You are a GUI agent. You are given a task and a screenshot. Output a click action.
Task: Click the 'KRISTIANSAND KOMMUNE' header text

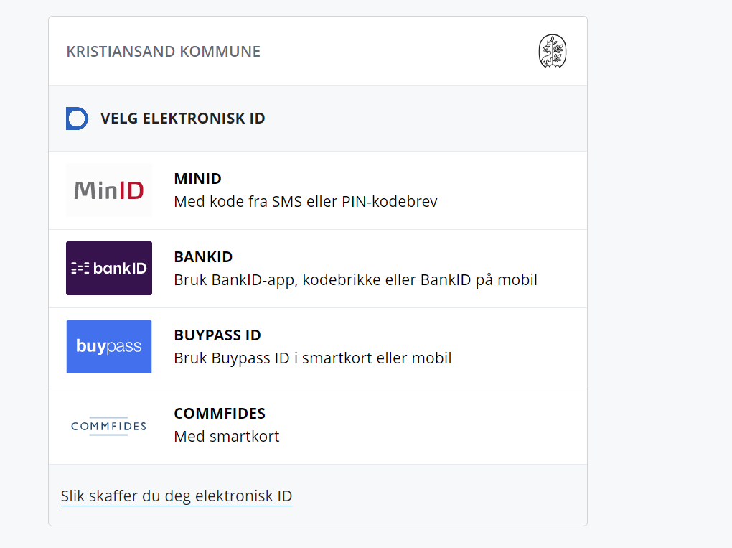click(164, 52)
